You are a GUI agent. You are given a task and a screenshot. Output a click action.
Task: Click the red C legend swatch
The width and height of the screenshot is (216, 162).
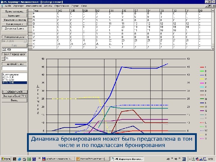pyautogui.click(x=202, y=67)
